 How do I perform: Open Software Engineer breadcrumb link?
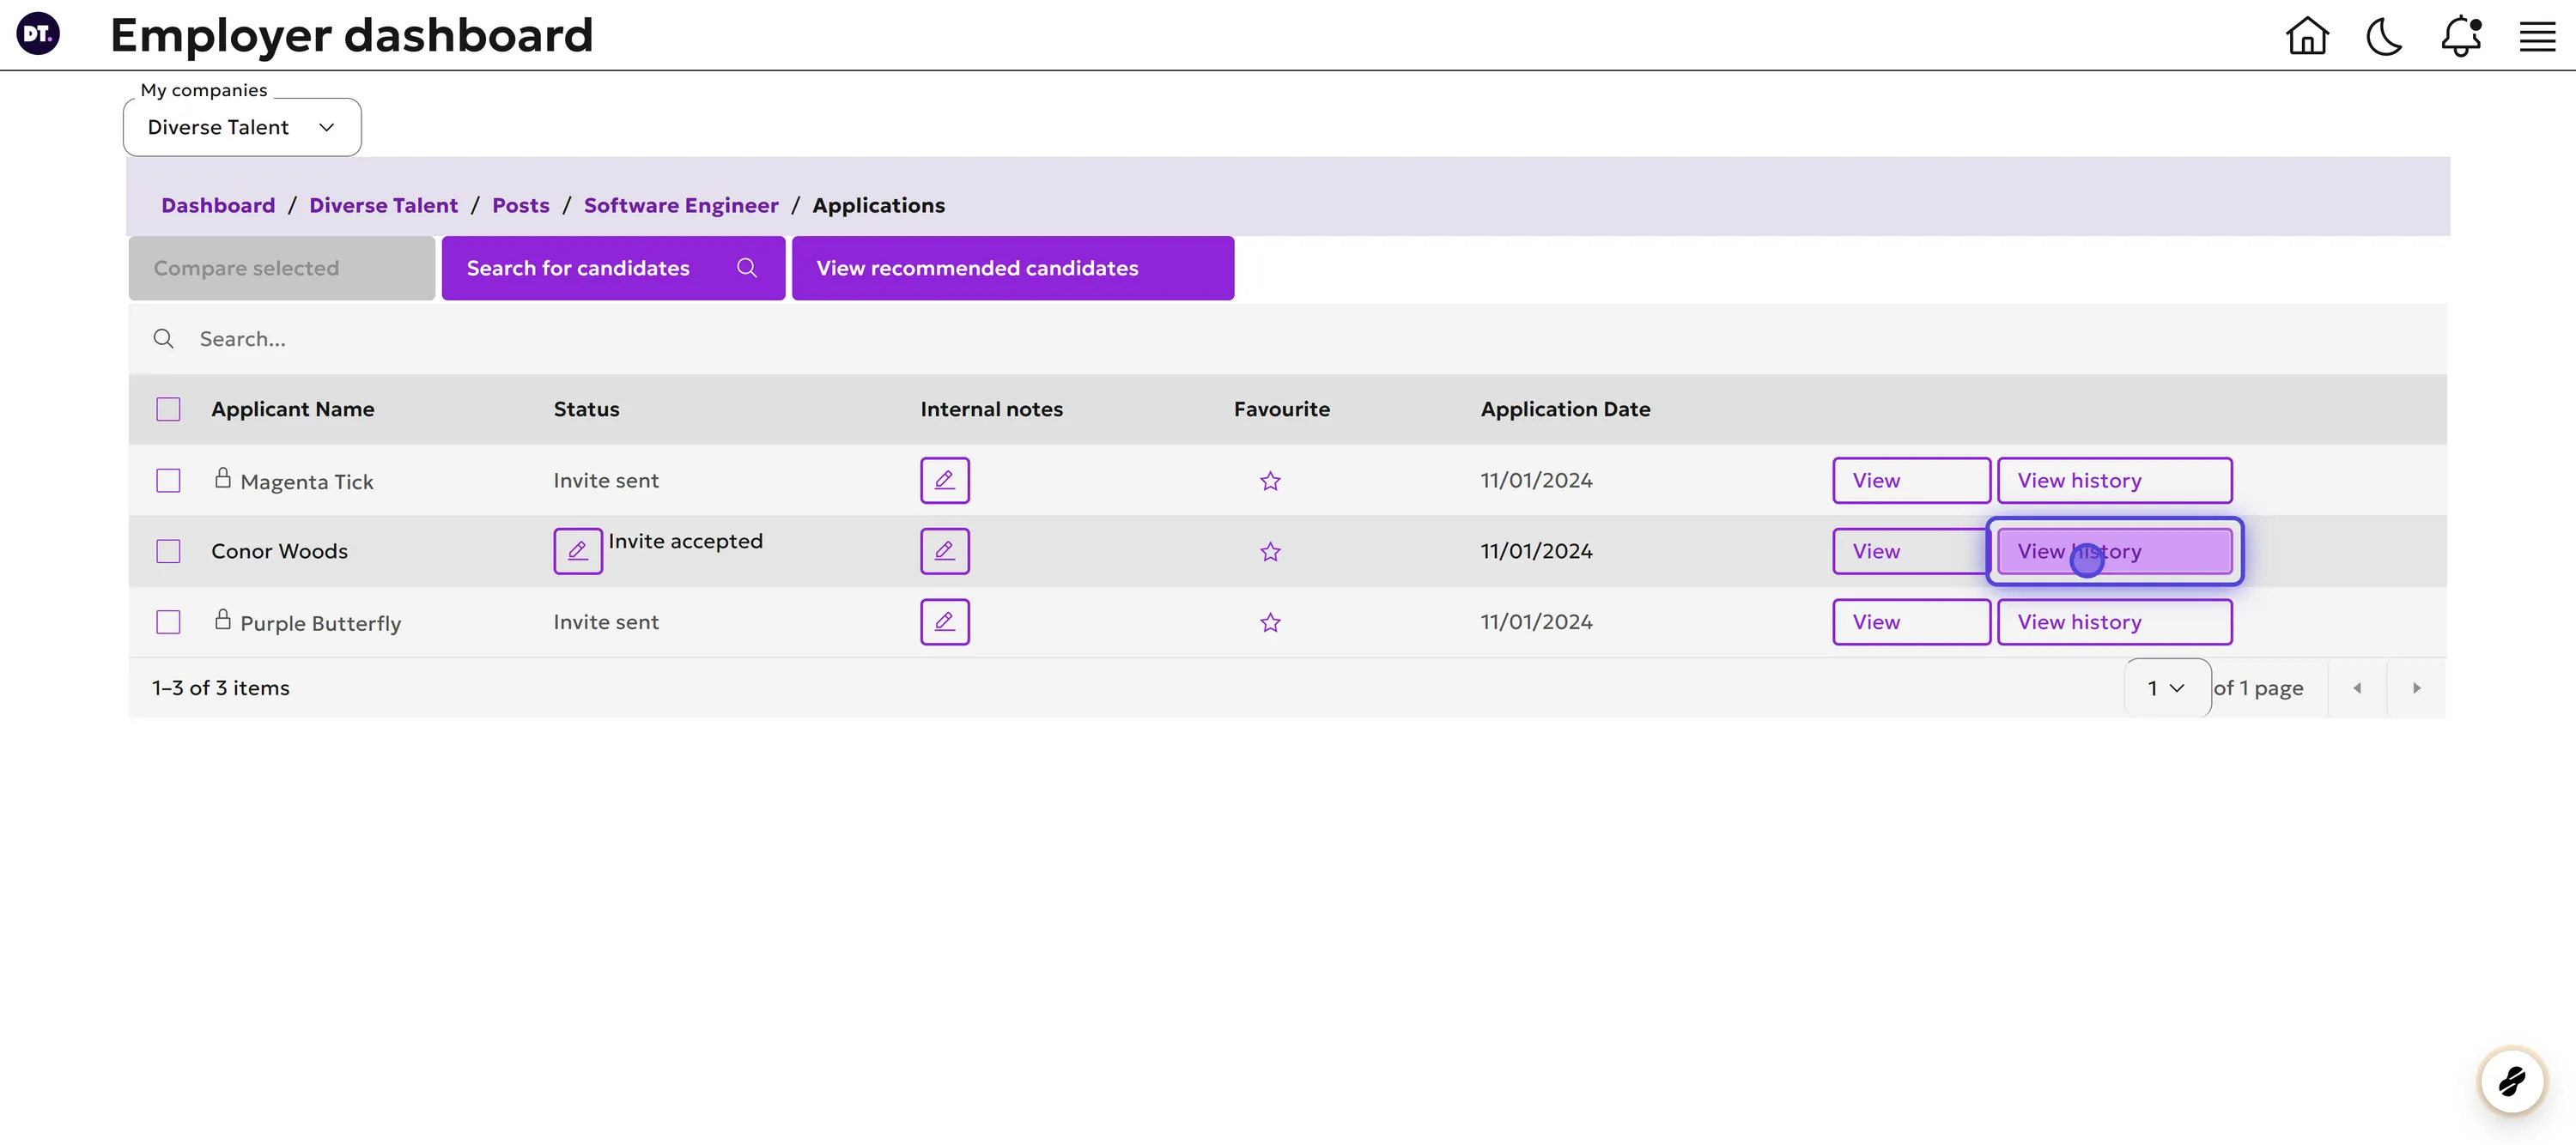[x=680, y=205]
